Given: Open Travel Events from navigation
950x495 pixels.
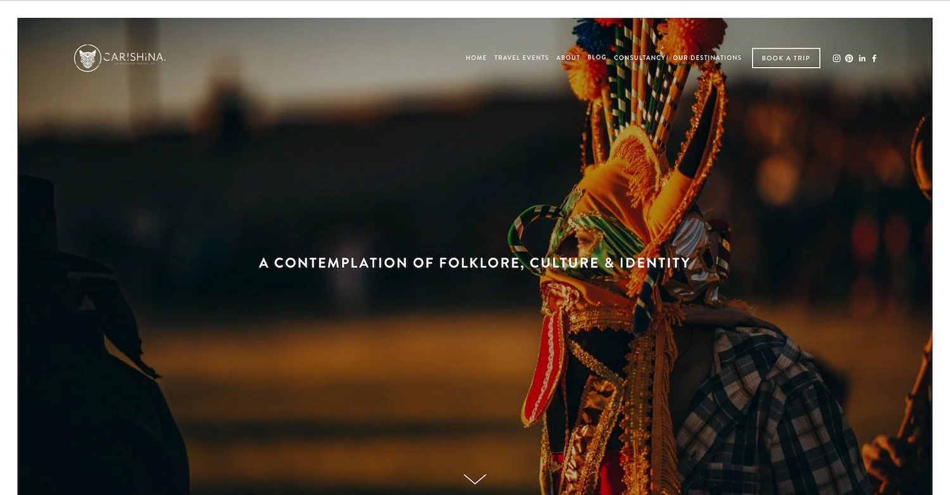Looking at the screenshot, I should click(x=521, y=58).
